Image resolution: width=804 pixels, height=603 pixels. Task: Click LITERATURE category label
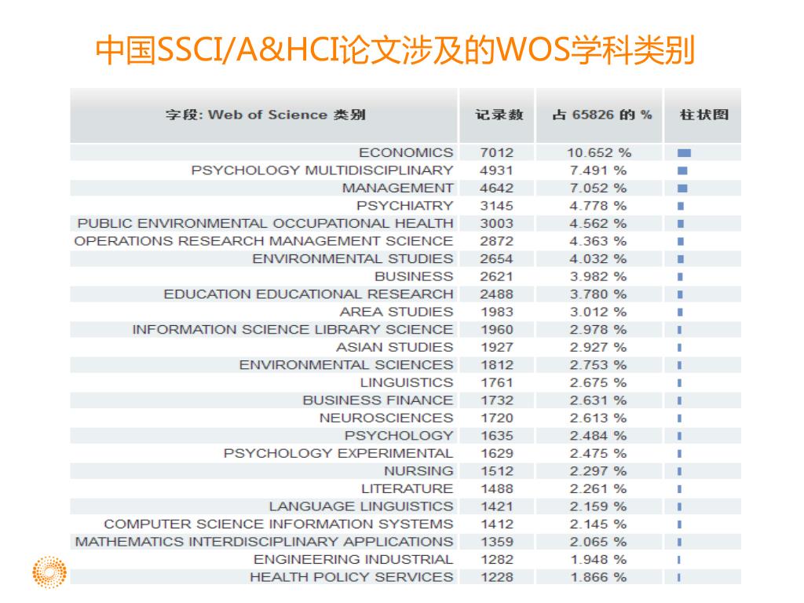407,488
